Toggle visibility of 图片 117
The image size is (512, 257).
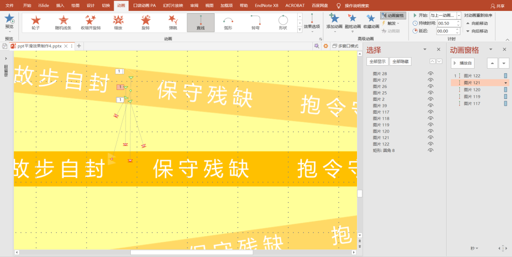point(430,112)
